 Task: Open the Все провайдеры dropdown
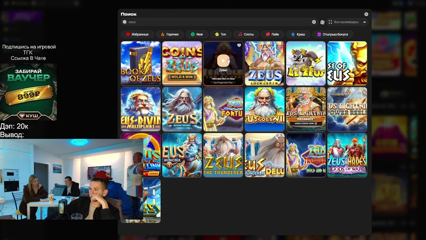[347, 22]
